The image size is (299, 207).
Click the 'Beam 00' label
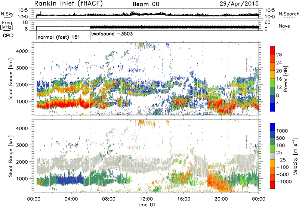146,4
